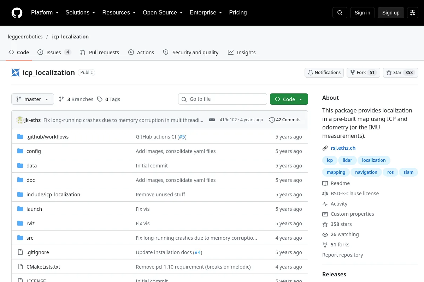Click the stars icon in About
Screen dimensions: 424x282
325,224
